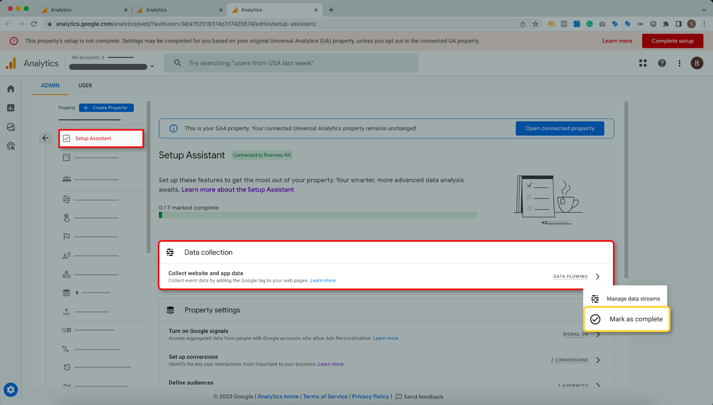Click the Create Property button
Screen dimensions: 713x405
[x=106, y=108]
